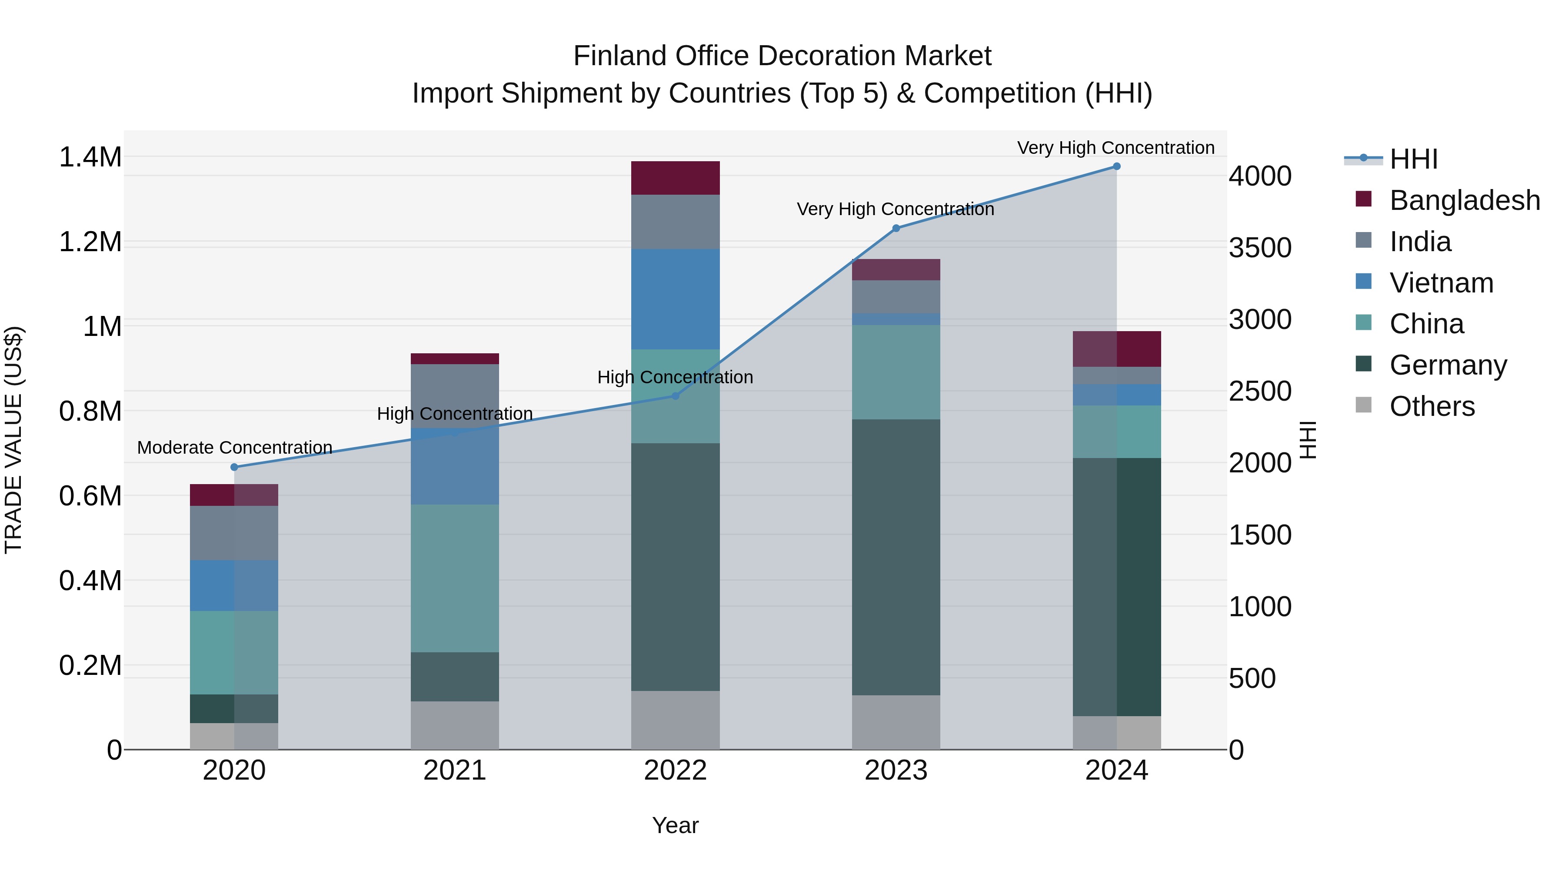The height and width of the screenshot is (880, 1565).
Task: Toggle the India legend entry
Action: [x=1403, y=242]
